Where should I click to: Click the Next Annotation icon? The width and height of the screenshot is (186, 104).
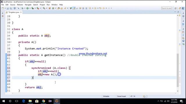click(90, 8)
